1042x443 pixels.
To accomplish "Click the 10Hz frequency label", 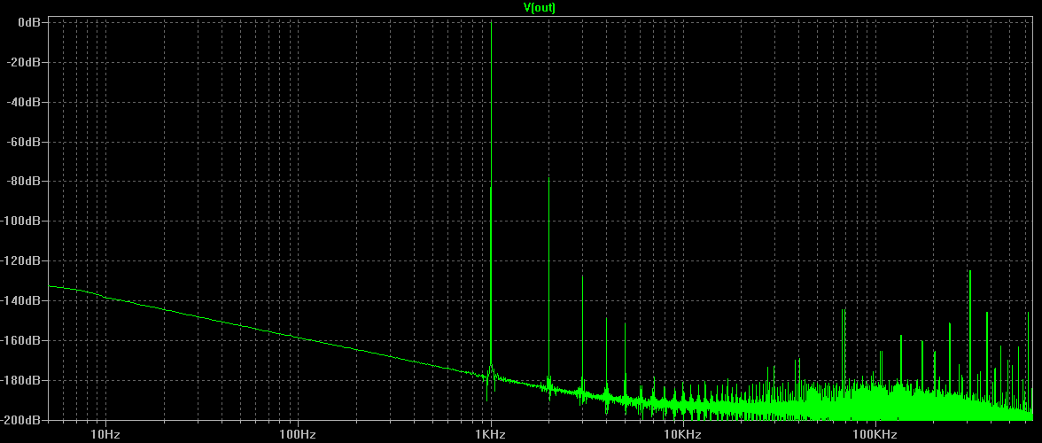I will click(105, 435).
